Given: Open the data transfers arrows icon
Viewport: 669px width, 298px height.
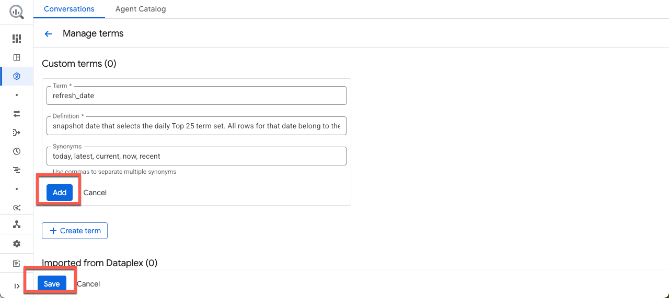Looking at the screenshot, I should point(17,114).
